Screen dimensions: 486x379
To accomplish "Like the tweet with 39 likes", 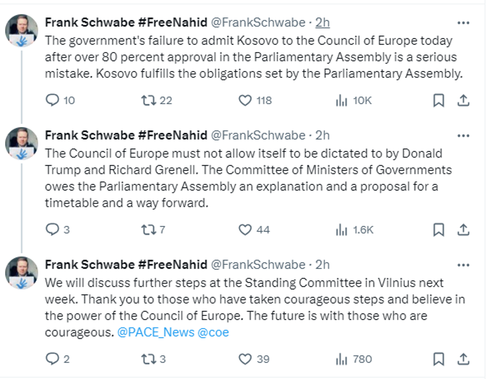I will [x=245, y=359].
